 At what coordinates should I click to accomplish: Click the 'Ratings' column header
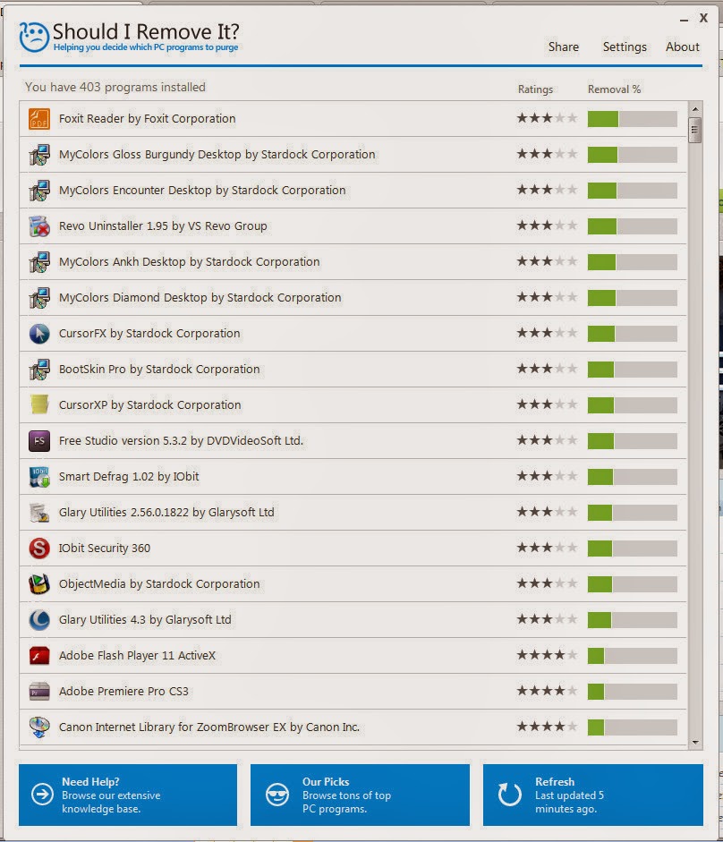(535, 89)
